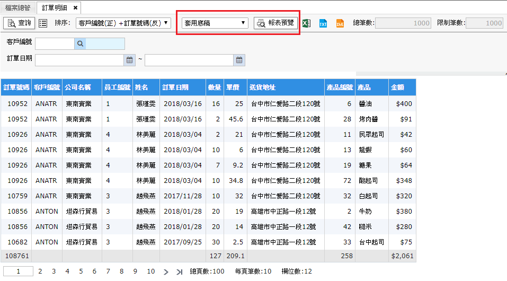Sort by 訂單日期 column header

point(183,87)
